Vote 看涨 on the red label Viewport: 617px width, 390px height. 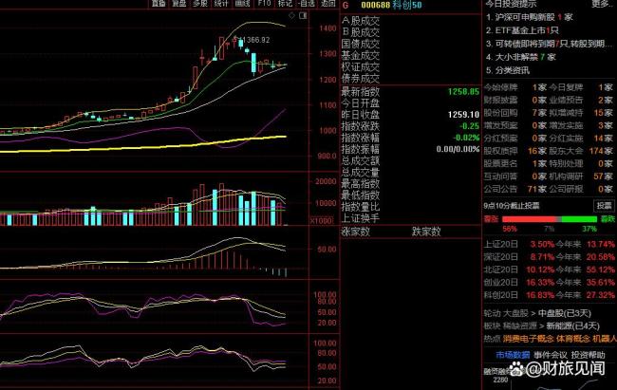pos(491,219)
